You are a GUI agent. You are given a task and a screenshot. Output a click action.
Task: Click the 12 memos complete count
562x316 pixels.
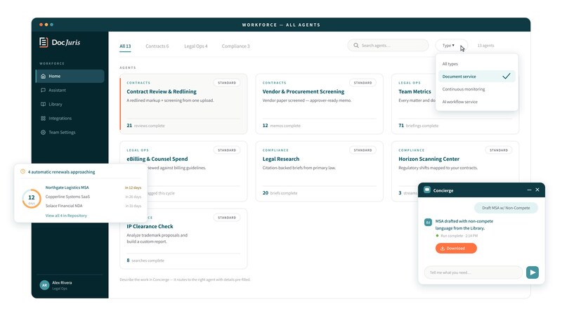click(x=282, y=126)
